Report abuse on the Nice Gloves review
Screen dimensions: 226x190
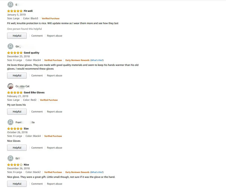point(54,148)
